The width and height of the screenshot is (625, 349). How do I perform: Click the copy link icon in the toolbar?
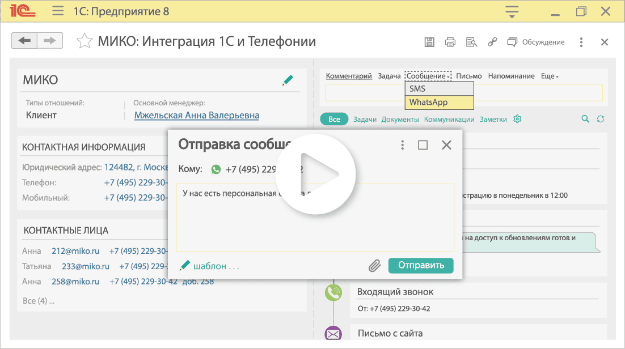tap(492, 42)
